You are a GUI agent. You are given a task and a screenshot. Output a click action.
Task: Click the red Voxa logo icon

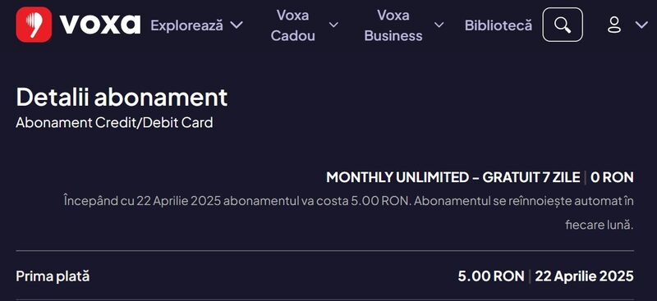(34, 25)
